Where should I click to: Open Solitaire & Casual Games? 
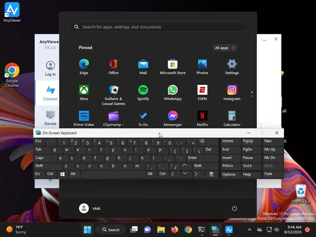coord(114,95)
